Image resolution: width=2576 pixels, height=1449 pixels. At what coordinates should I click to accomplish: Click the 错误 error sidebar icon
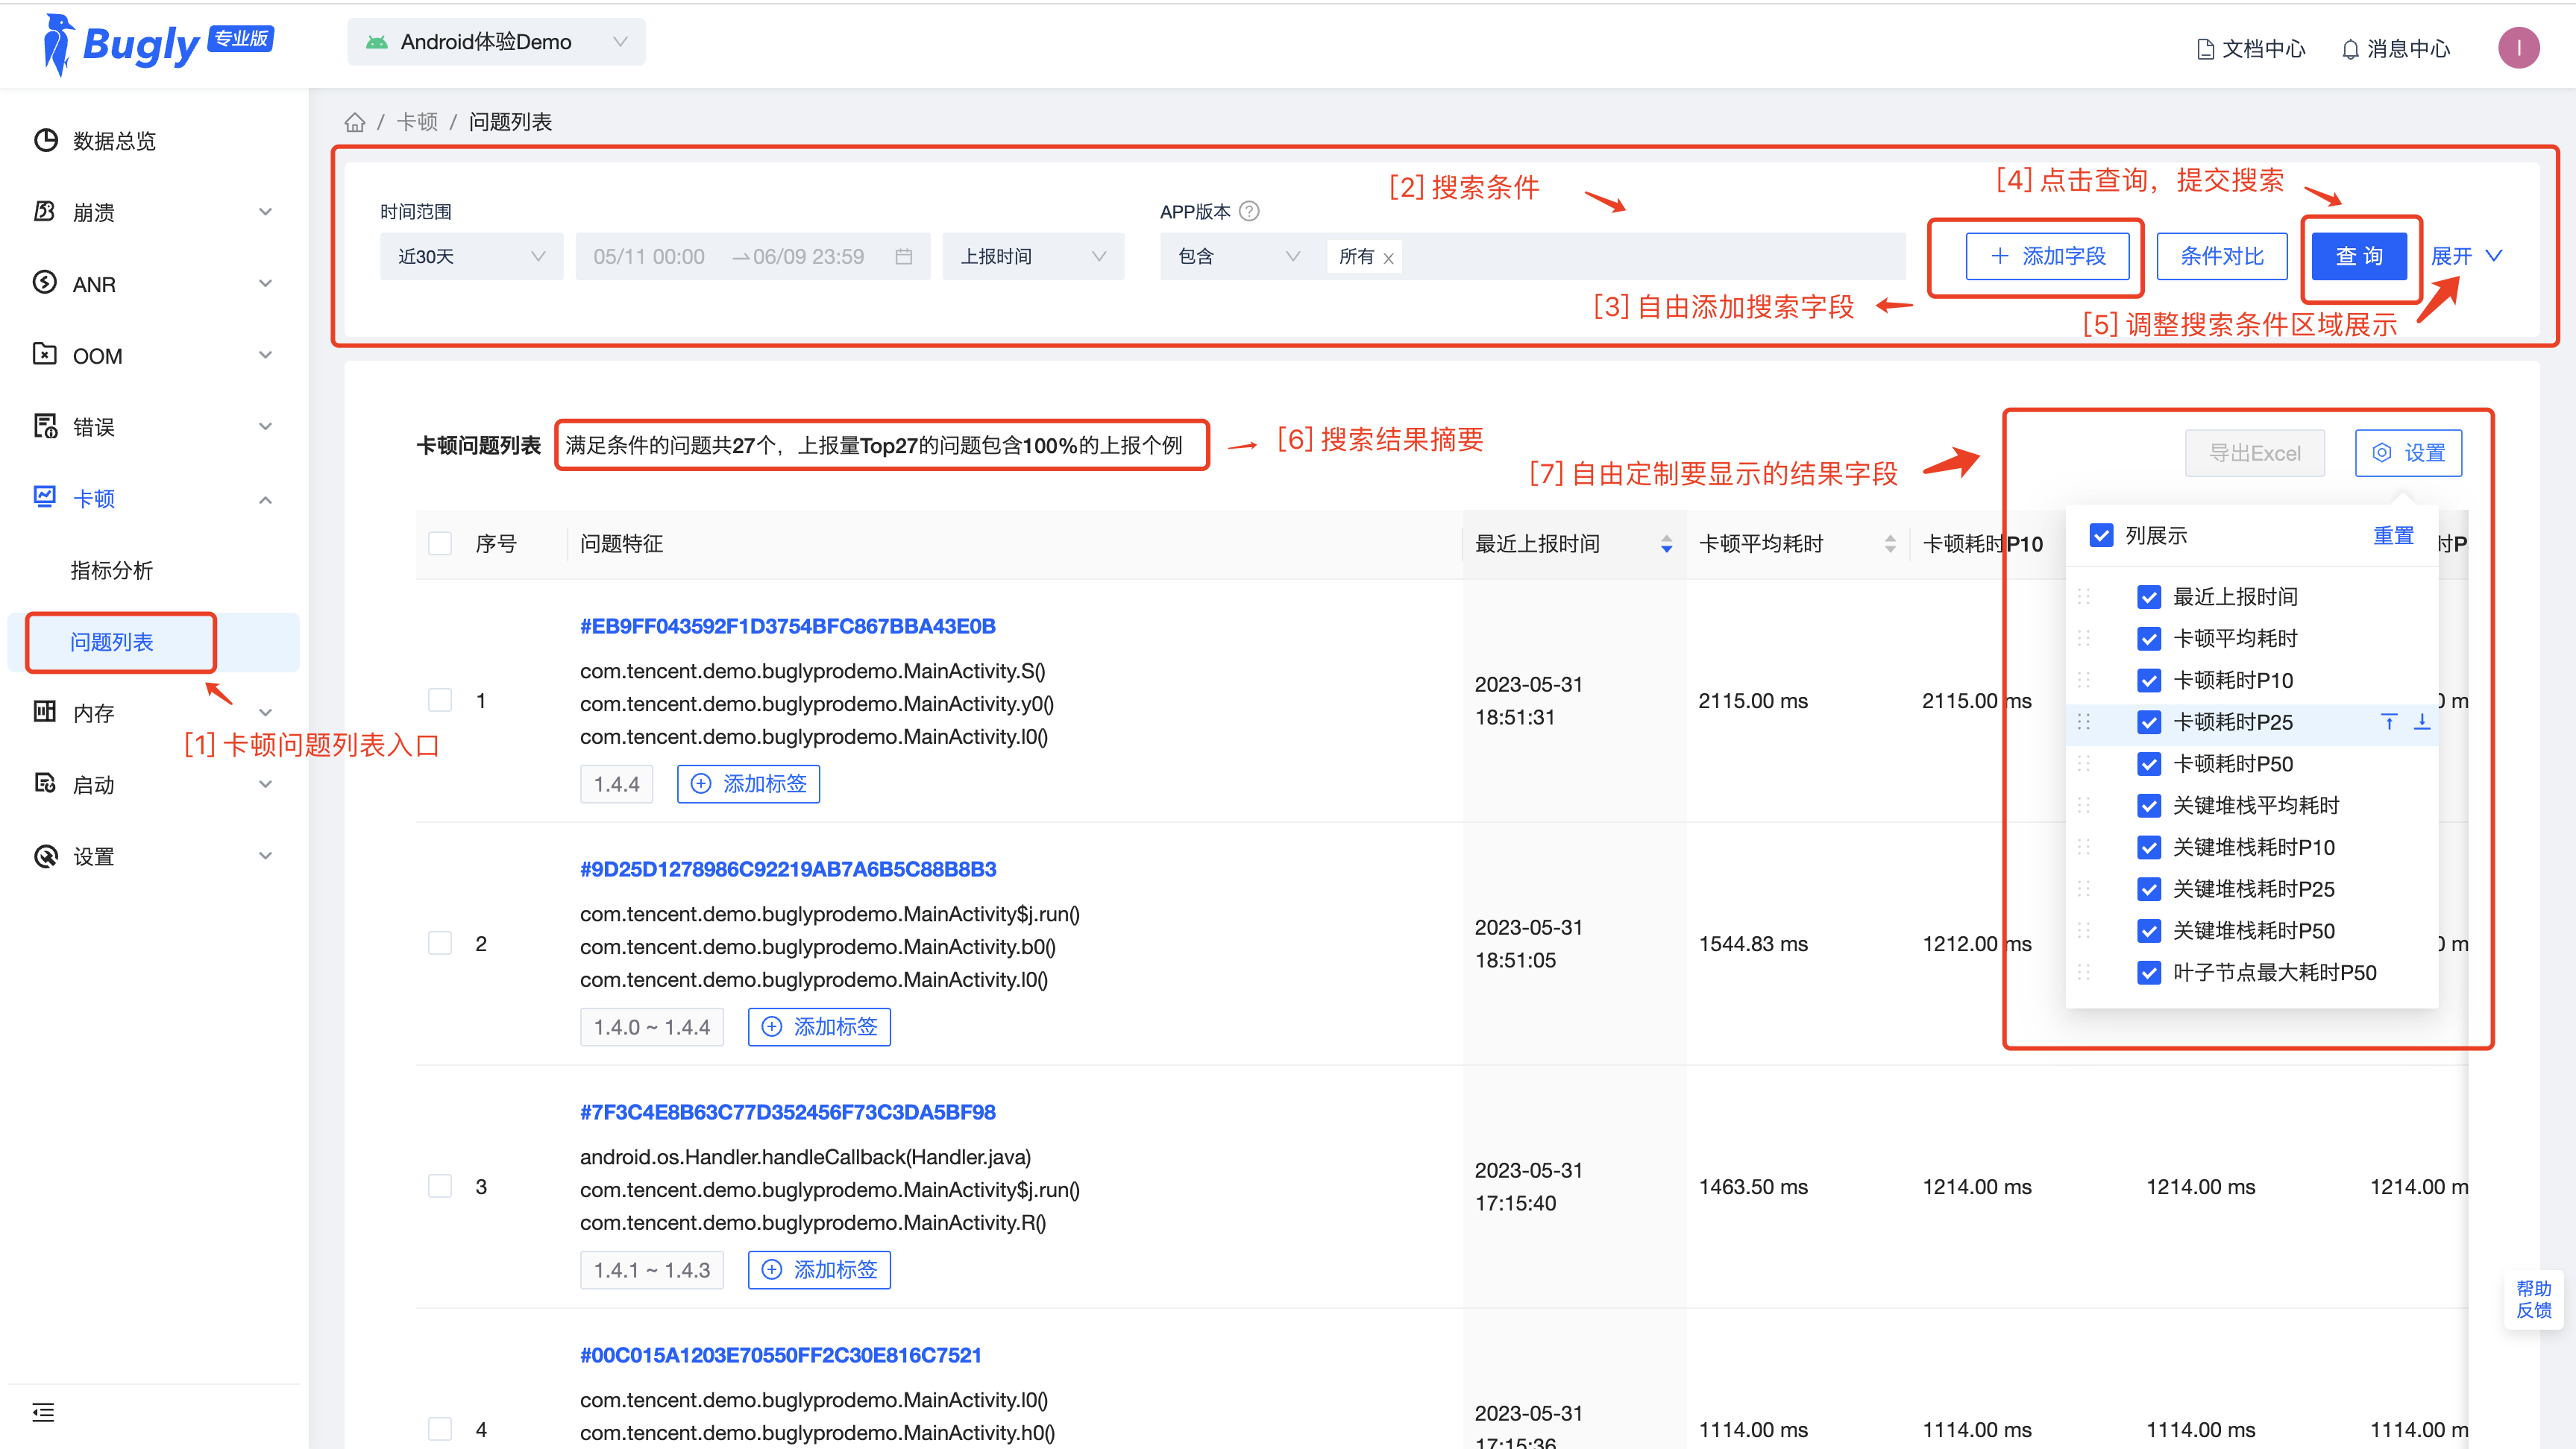pyautogui.click(x=45, y=426)
